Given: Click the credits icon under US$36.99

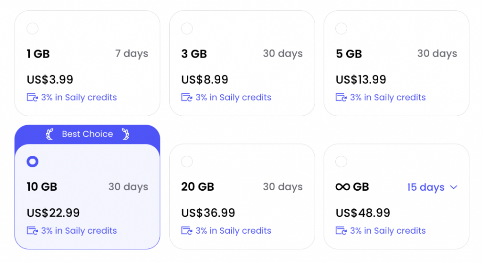Looking at the screenshot, I should [187, 230].
